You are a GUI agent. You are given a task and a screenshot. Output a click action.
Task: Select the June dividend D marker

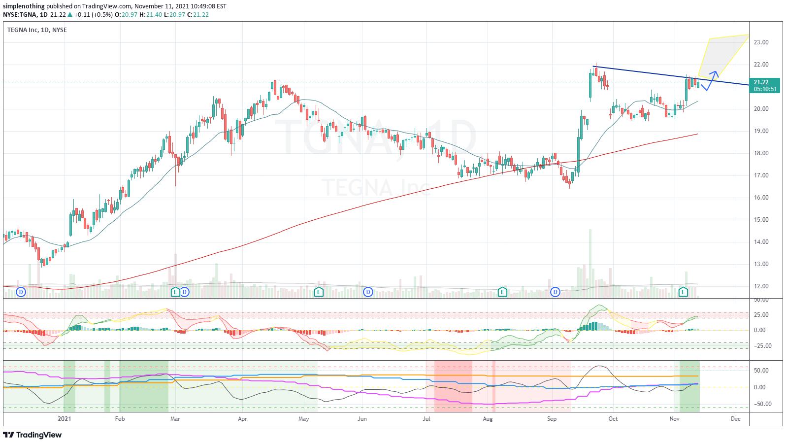[x=368, y=292]
